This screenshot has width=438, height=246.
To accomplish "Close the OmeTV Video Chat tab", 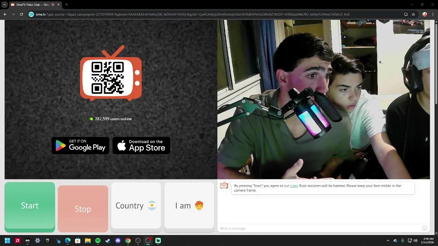I will [x=58, y=5].
